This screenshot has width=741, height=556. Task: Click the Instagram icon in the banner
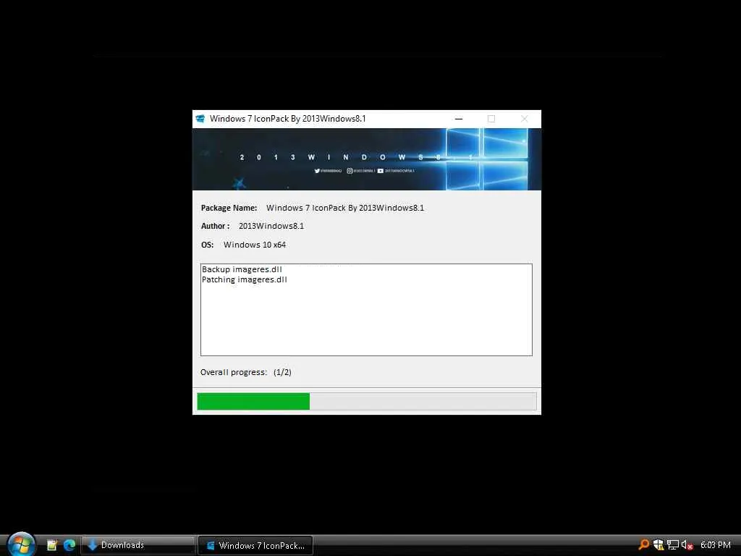click(x=350, y=171)
